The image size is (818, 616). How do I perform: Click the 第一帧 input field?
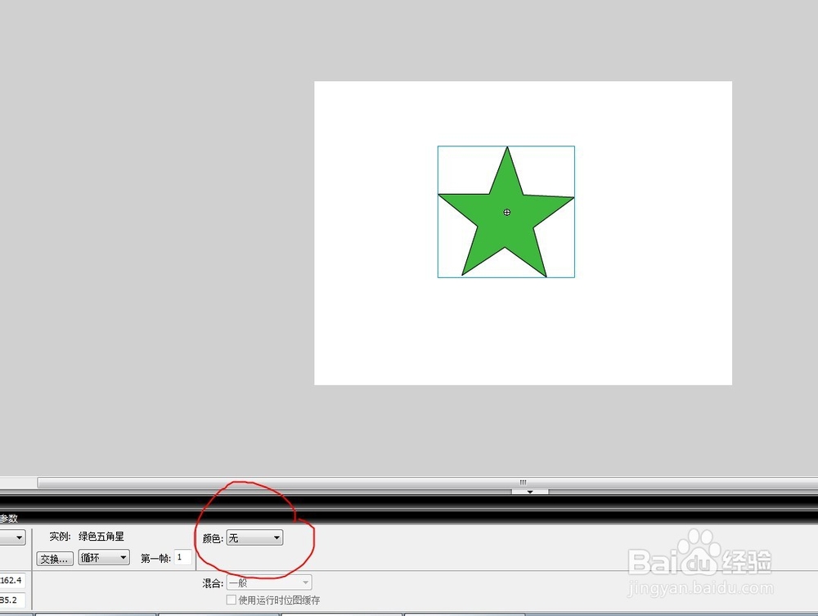tap(182, 558)
